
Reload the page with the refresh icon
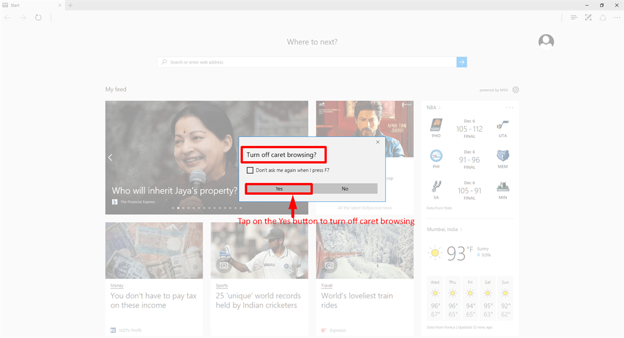click(x=38, y=18)
